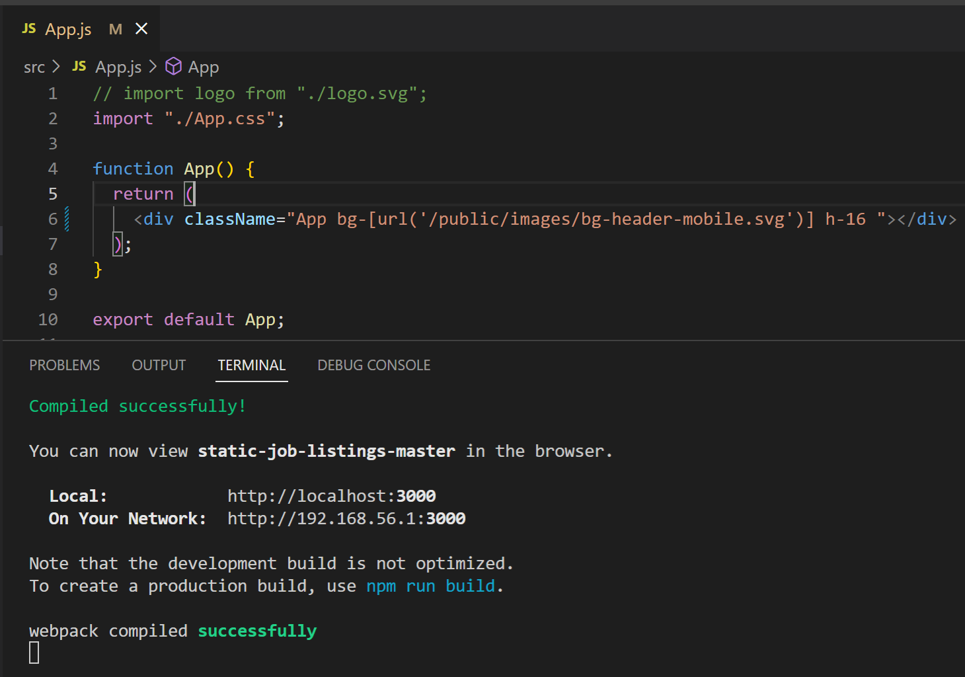The height and width of the screenshot is (677, 965).
Task: Click the JS file icon in the breadcrumb bar
Action: (x=79, y=66)
